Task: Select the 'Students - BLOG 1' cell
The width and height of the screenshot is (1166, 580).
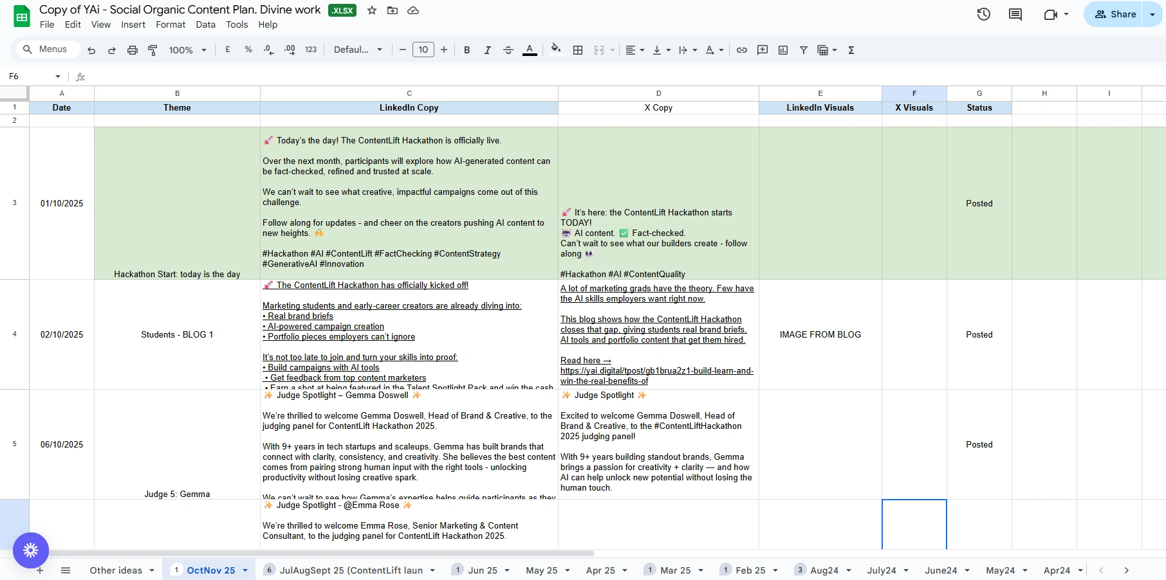Action: (x=178, y=334)
